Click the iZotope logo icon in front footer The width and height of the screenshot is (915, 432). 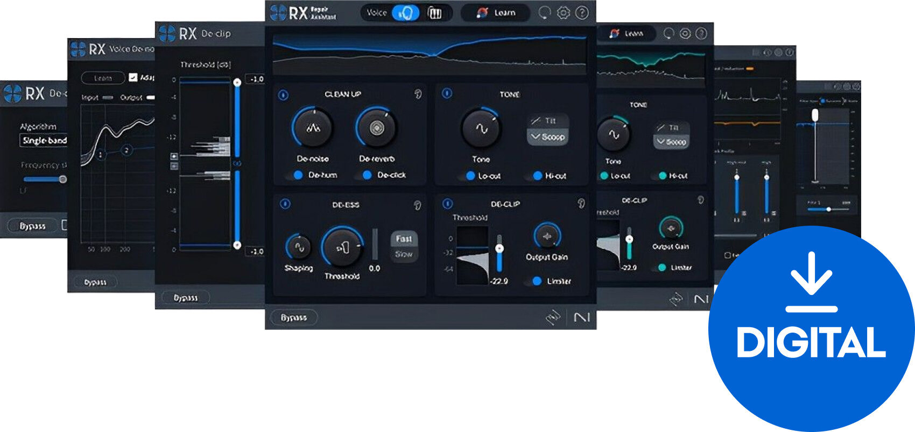553,318
